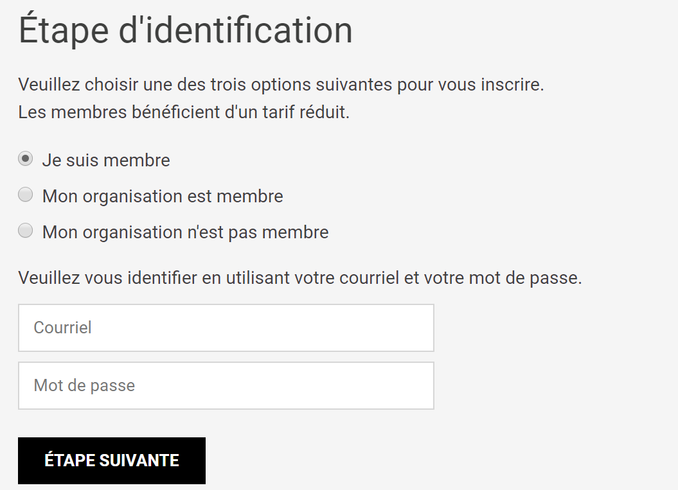Select "Mon organisation n'est pas membre"

tap(25, 230)
